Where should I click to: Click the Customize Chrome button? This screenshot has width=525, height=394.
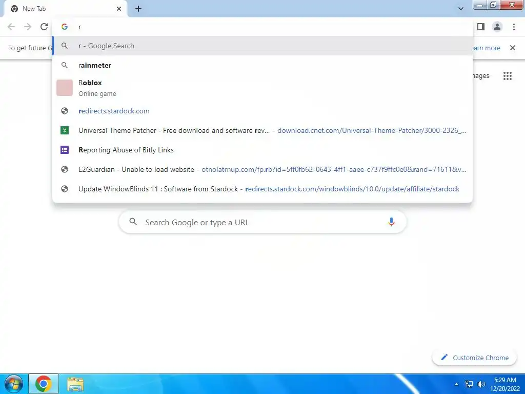tap(474, 358)
